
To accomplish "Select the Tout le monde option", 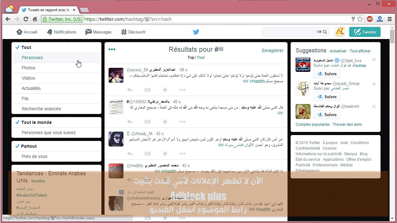I will pyautogui.click(x=56, y=122).
